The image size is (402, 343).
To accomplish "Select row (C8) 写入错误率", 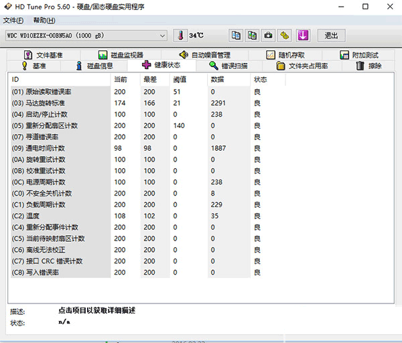I will coord(147,272).
